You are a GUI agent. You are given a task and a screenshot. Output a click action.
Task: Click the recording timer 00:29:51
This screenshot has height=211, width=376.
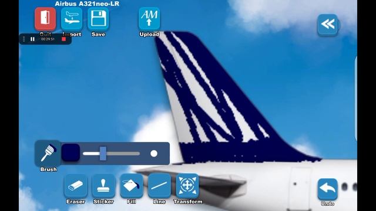point(48,39)
